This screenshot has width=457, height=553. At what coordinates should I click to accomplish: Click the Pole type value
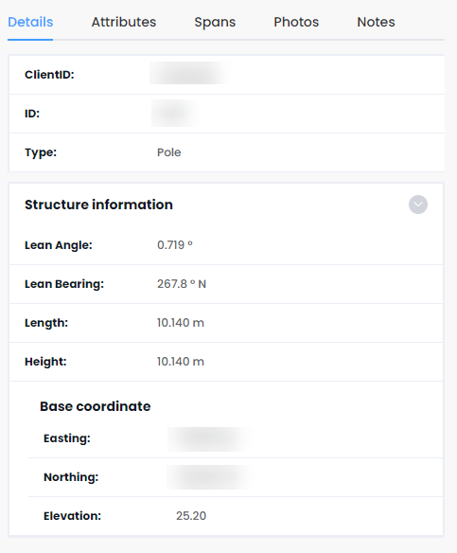coord(168,152)
